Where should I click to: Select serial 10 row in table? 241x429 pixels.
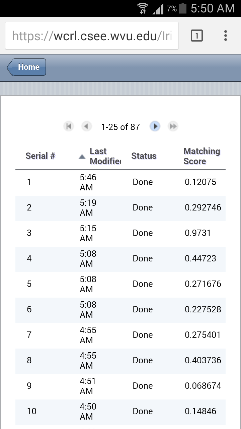120,411
